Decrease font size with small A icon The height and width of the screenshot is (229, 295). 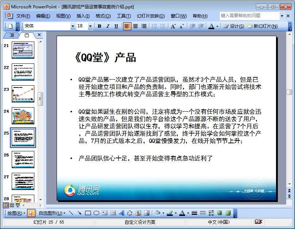181,26
